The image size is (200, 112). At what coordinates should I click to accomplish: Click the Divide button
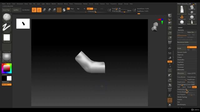point(182,49)
